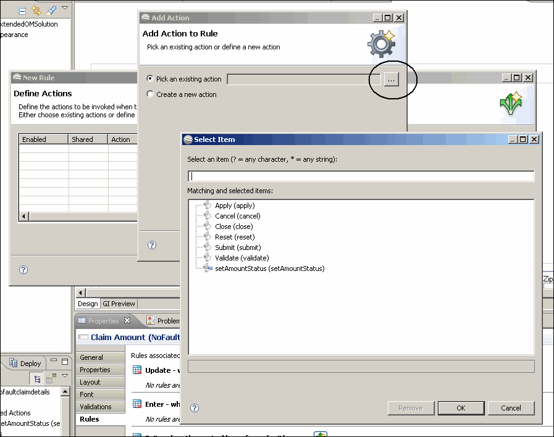Click the 'Action' column header
Screen dimensions: 554x437
(122, 139)
